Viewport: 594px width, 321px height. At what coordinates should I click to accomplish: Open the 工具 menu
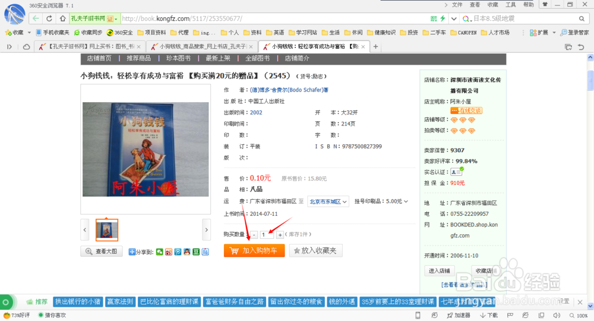(511, 5)
